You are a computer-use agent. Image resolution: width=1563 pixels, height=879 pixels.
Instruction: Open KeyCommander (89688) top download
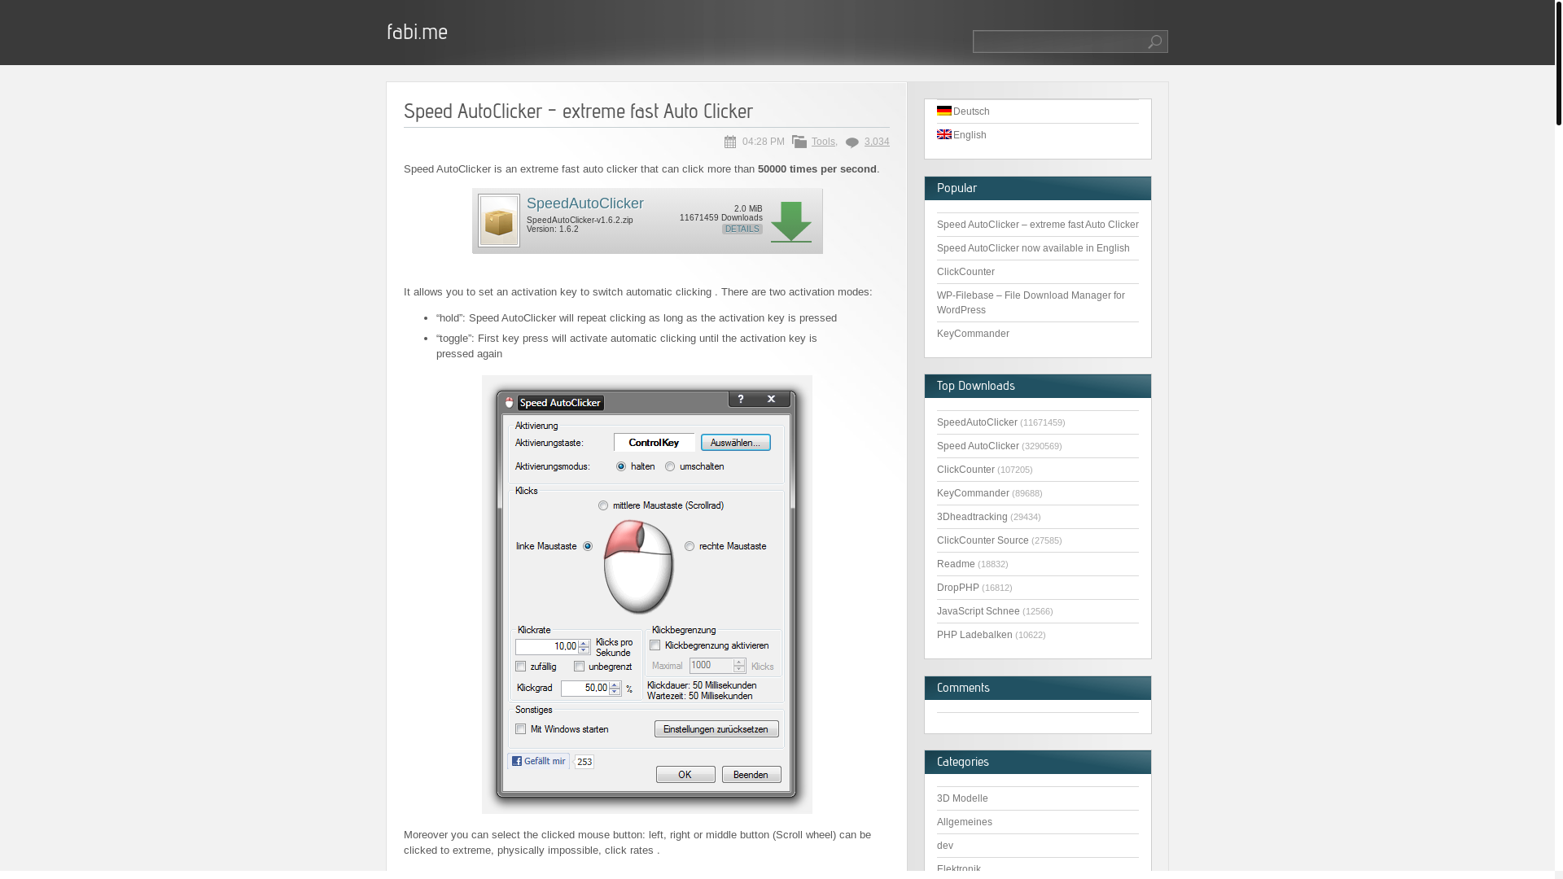click(x=973, y=493)
